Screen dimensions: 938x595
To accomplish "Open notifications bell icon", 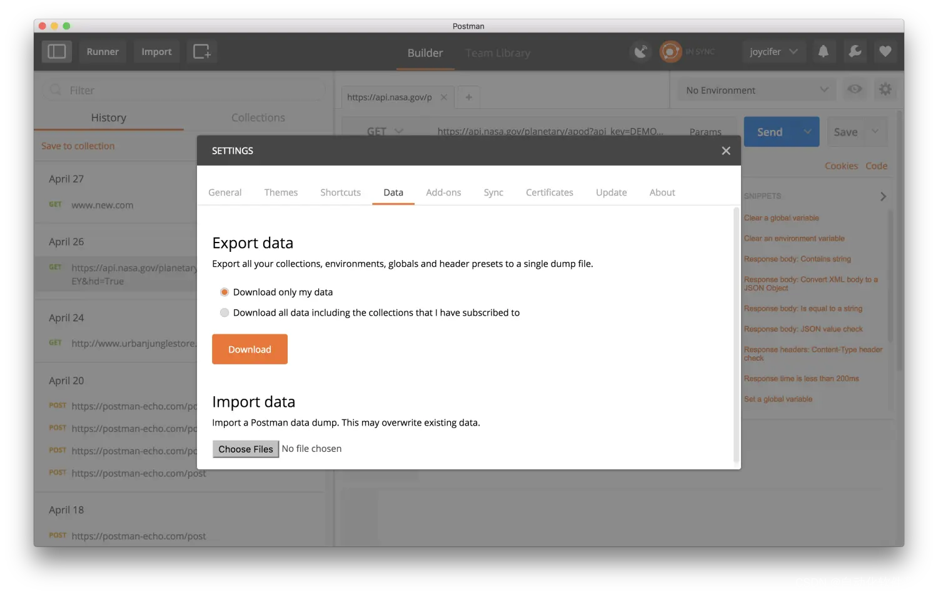I will point(824,51).
